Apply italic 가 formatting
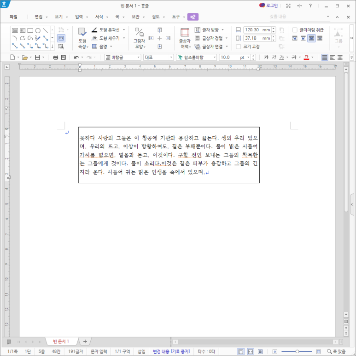 pyautogui.click(x=274, y=58)
